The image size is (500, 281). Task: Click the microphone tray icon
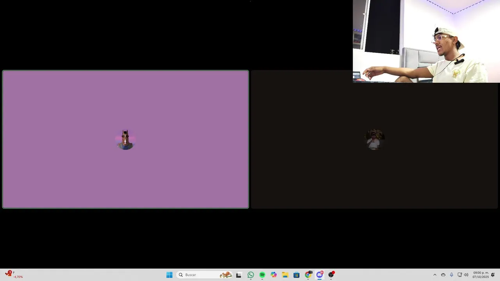click(x=451, y=275)
